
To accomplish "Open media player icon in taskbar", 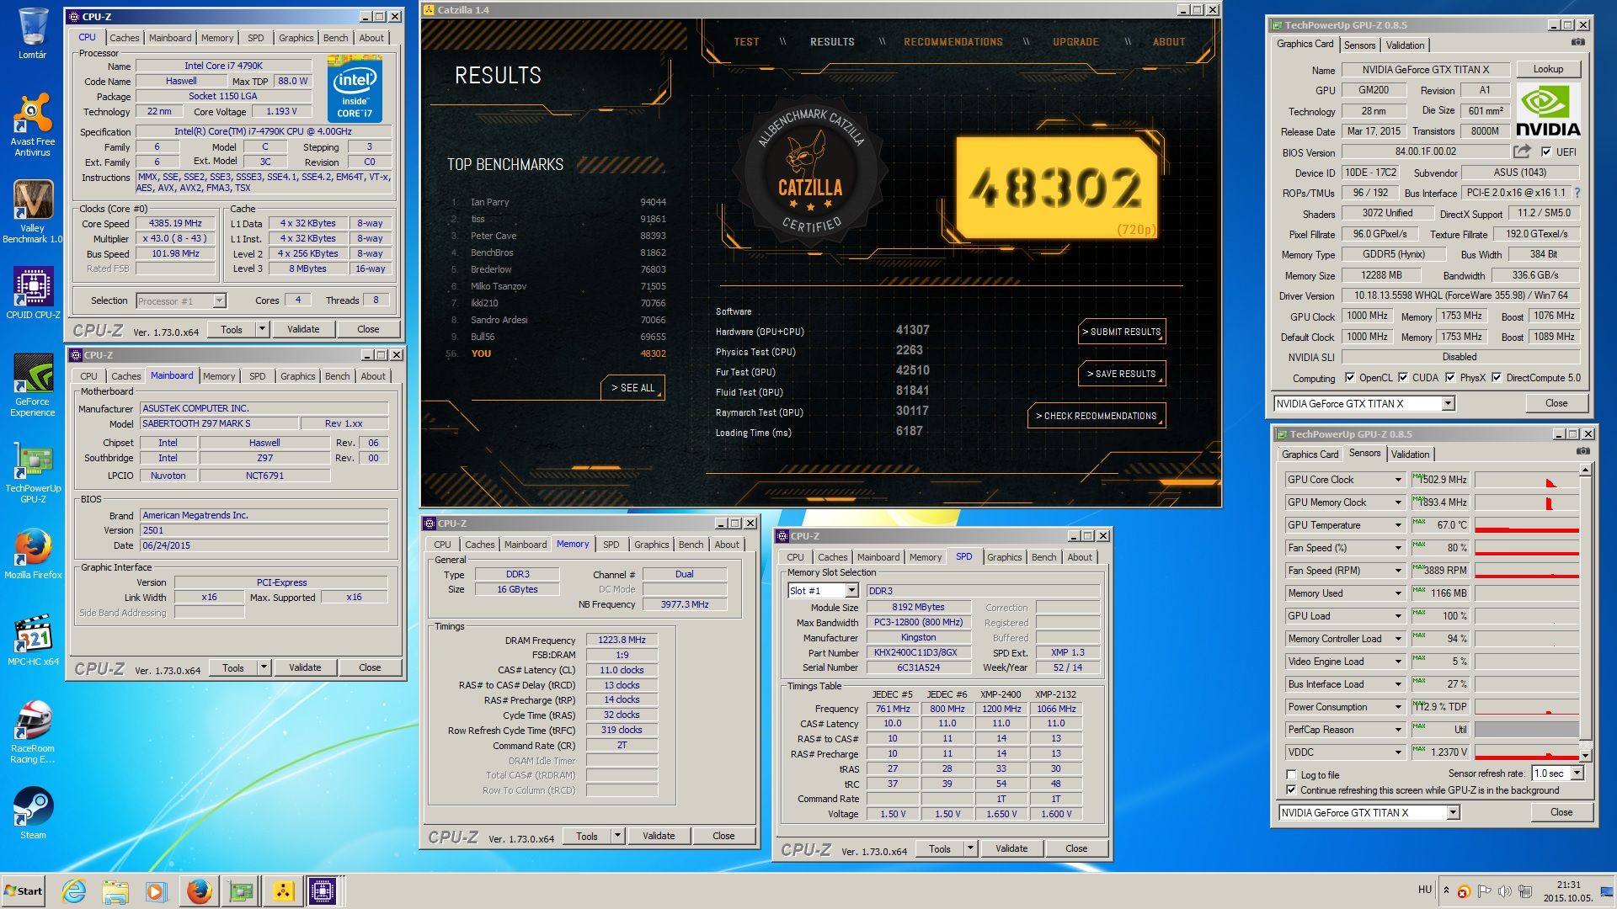I will 156,891.
